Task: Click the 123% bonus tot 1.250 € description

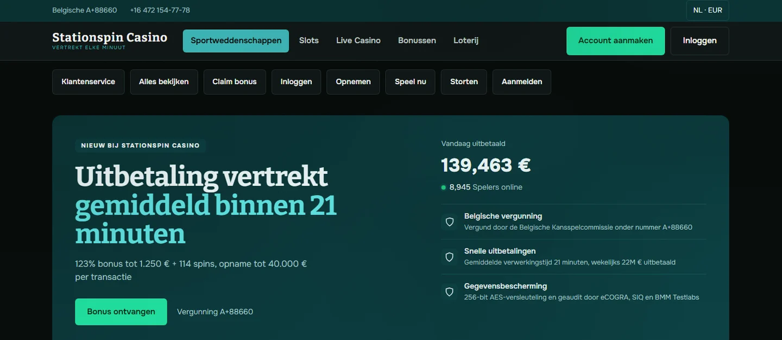Action: 191,270
